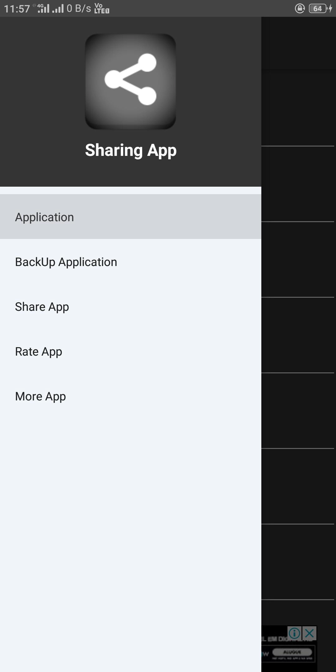Tap the rotation lock status icon

[x=300, y=8]
